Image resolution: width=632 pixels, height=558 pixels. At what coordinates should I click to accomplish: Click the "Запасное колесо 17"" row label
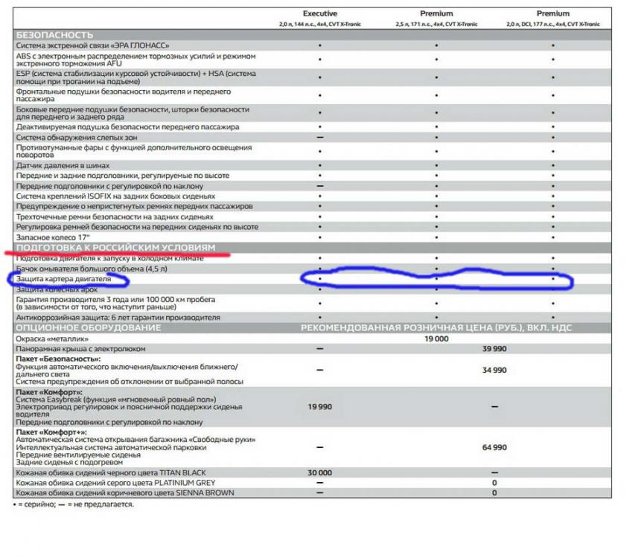(53, 237)
